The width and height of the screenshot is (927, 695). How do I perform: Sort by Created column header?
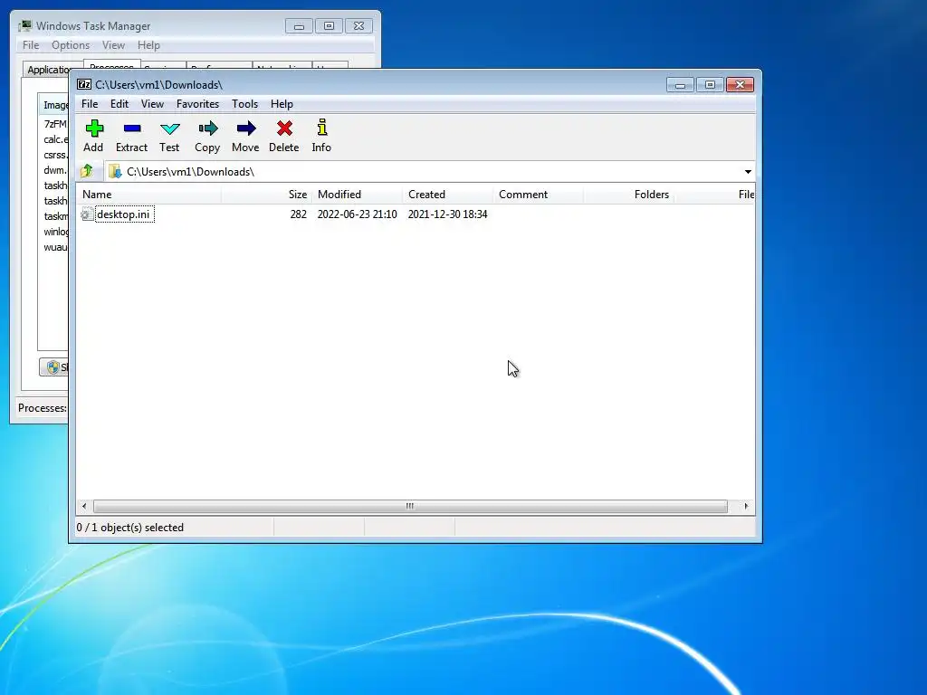(447, 195)
